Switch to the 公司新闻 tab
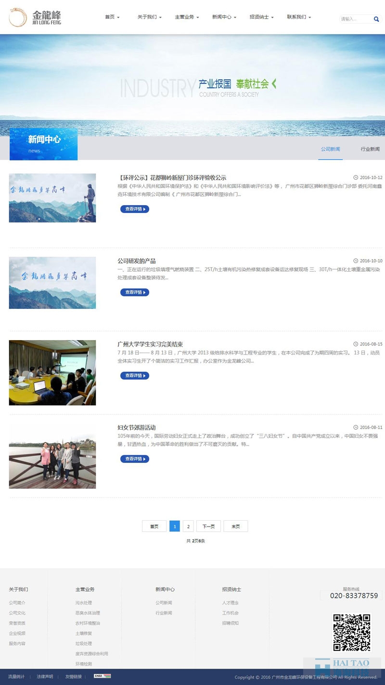385x685 pixels. pos(331,149)
